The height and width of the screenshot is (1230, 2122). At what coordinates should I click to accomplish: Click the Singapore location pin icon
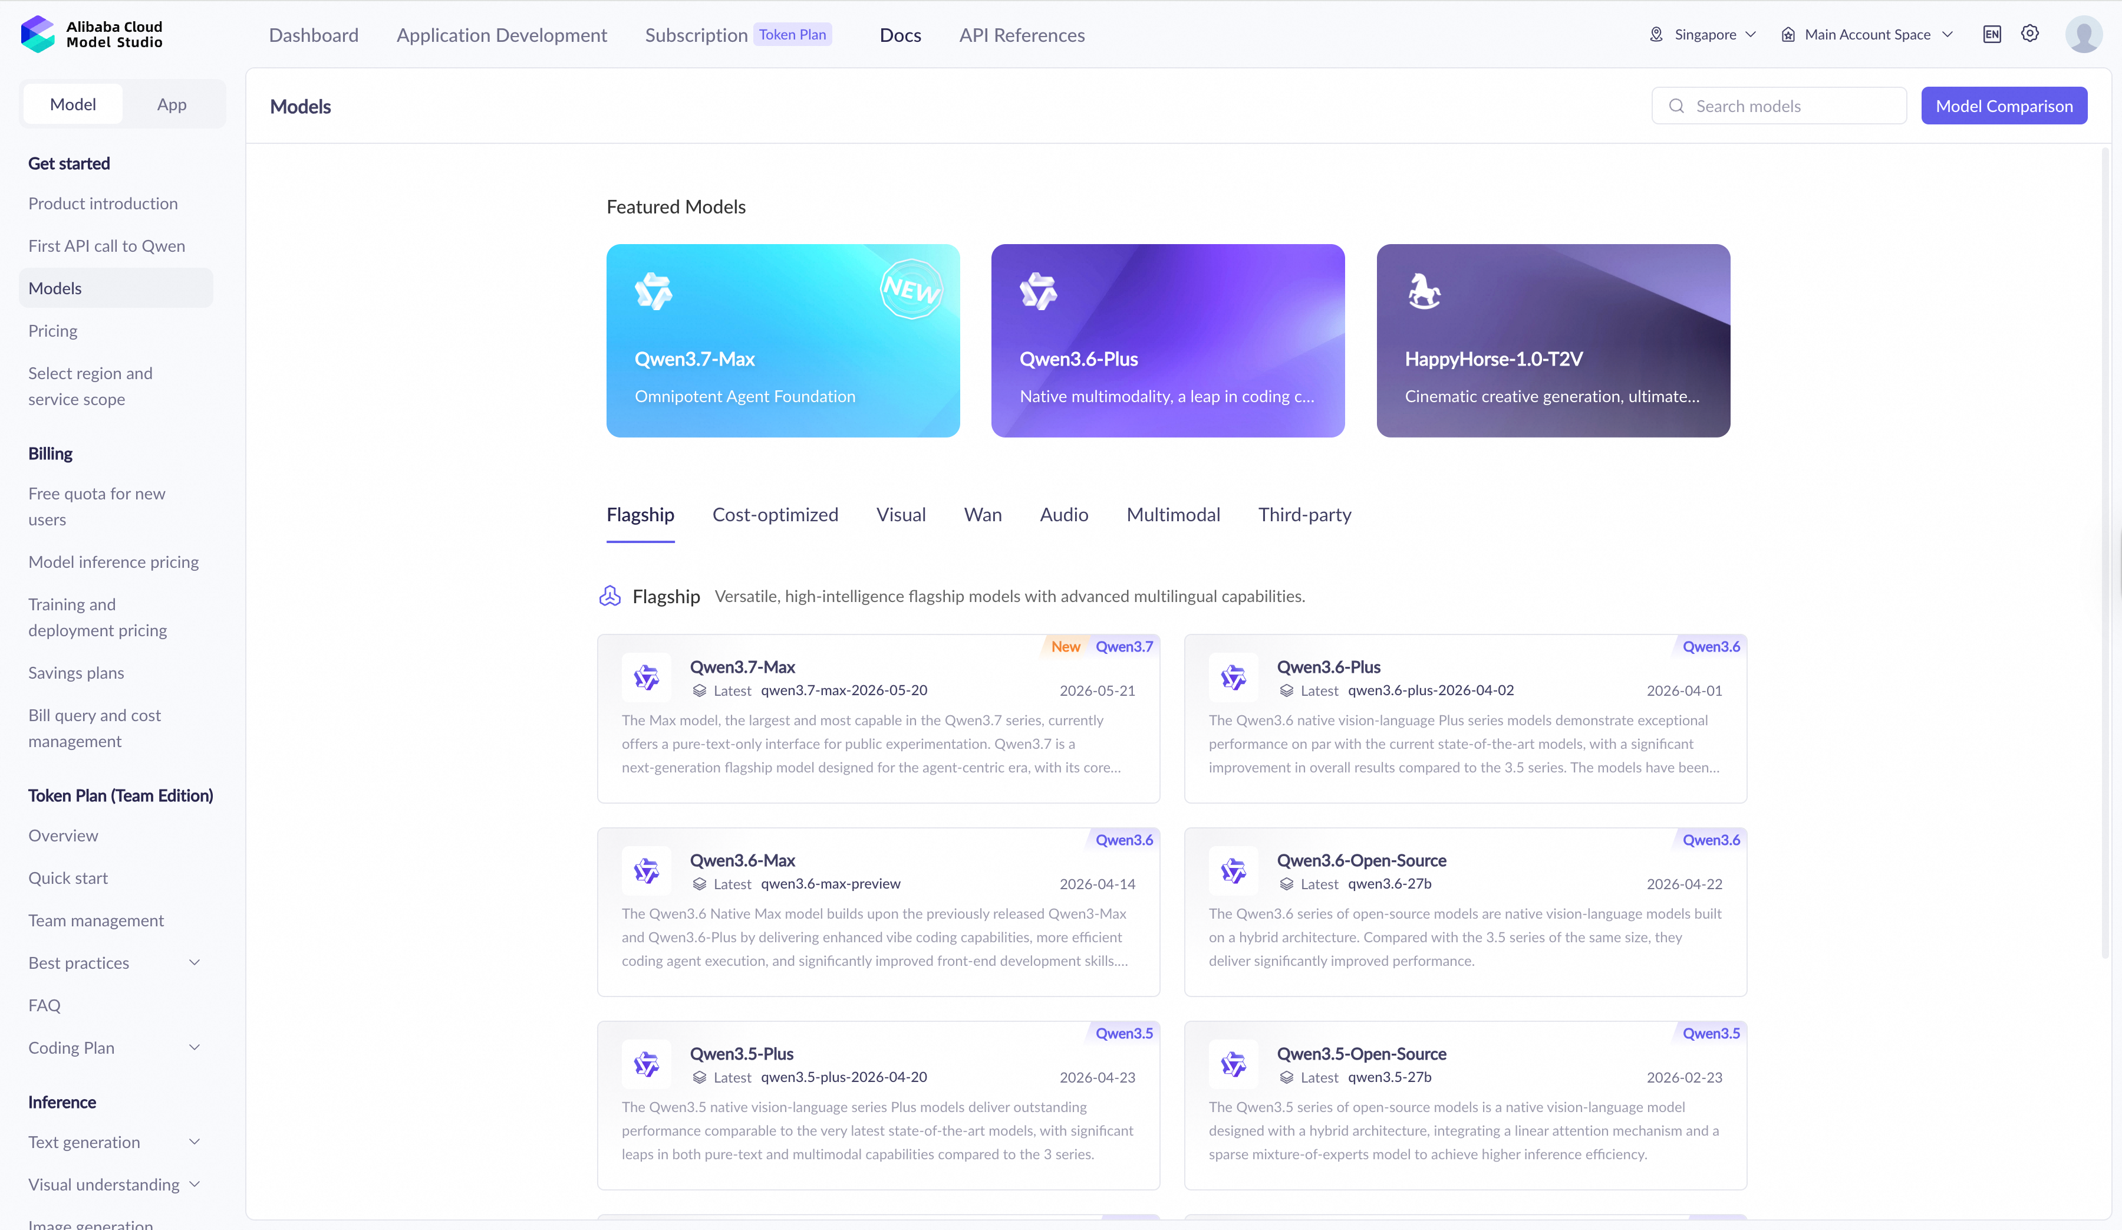1656,35
